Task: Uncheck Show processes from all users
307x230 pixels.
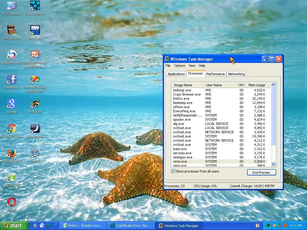Action: [173, 171]
